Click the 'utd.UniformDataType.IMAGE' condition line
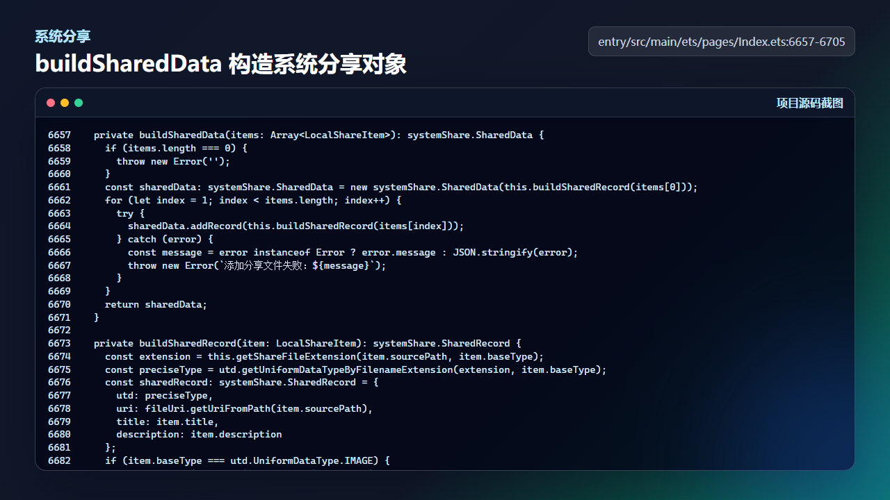The height and width of the screenshot is (500, 890). pyautogui.click(x=248, y=460)
